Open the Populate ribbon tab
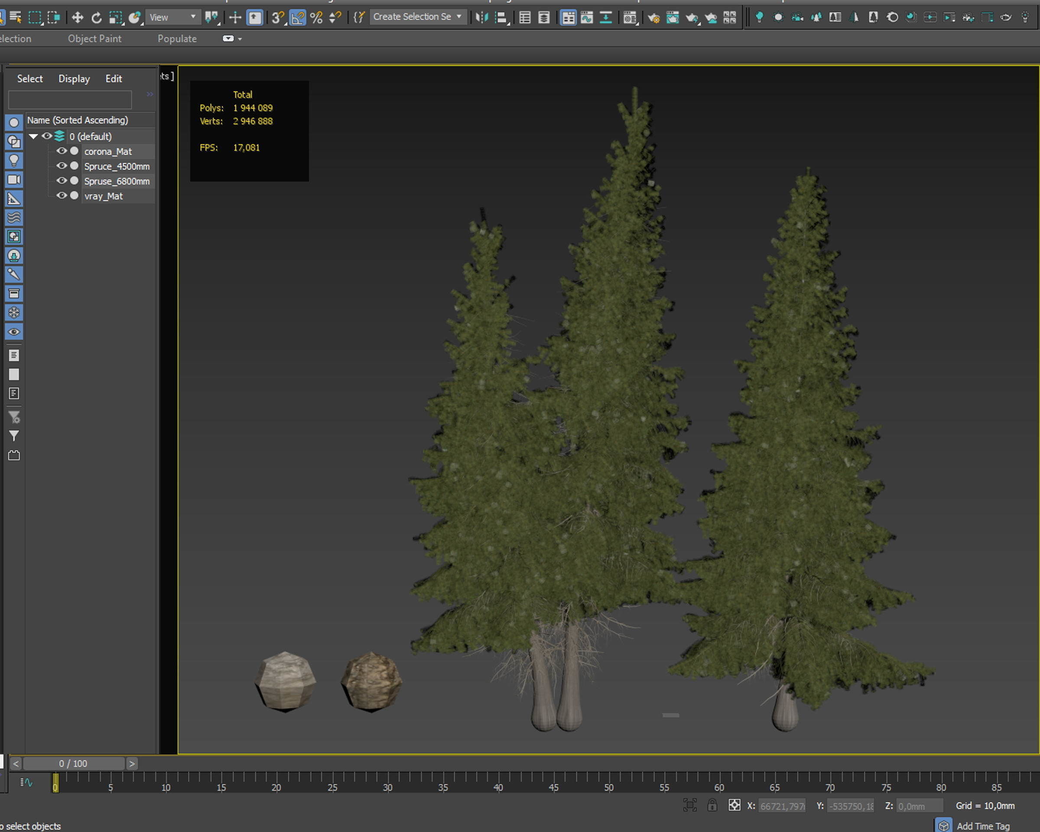 177,39
